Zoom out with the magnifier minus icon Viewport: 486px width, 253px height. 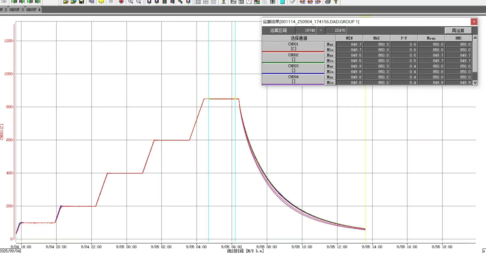(139, 2)
